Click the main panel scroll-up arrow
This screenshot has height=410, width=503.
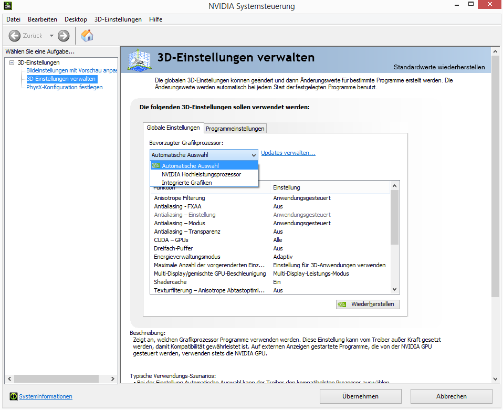point(495,51)
